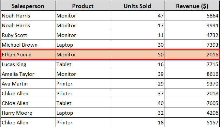Click the Units Sold header cell
The height and width of the screenshot is (127, 220).
click(x=137, y=6)
